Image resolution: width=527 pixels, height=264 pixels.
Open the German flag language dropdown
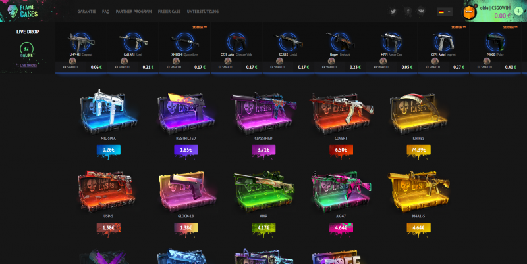pyautogui.click(x=444, y=12)
